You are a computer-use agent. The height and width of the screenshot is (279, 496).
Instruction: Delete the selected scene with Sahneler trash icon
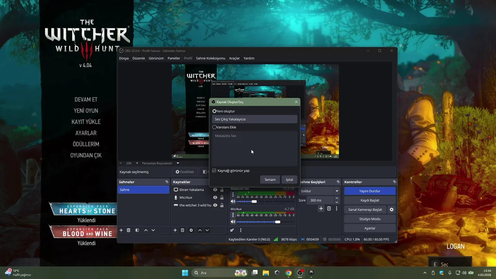point(129,230)
